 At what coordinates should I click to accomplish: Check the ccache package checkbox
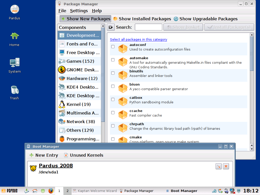[113, 112]
